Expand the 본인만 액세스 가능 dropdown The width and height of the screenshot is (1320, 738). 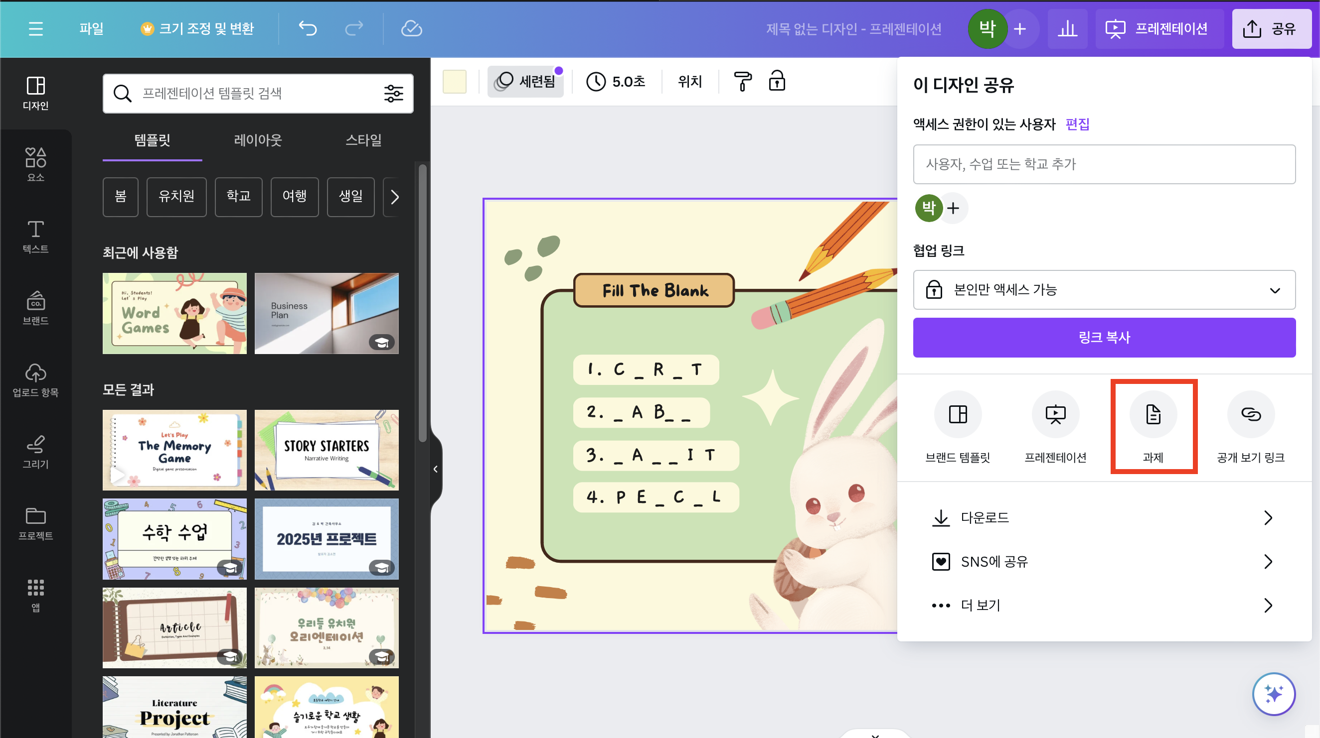pyautogui.click(x=1104, y=290)
